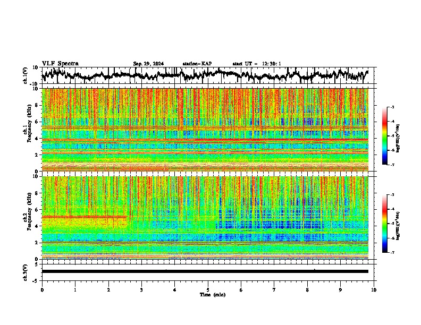This screenshot has height=325, width=421.
Task: Click the "station=KAP" header label
Action: click(x=197, y=64)
